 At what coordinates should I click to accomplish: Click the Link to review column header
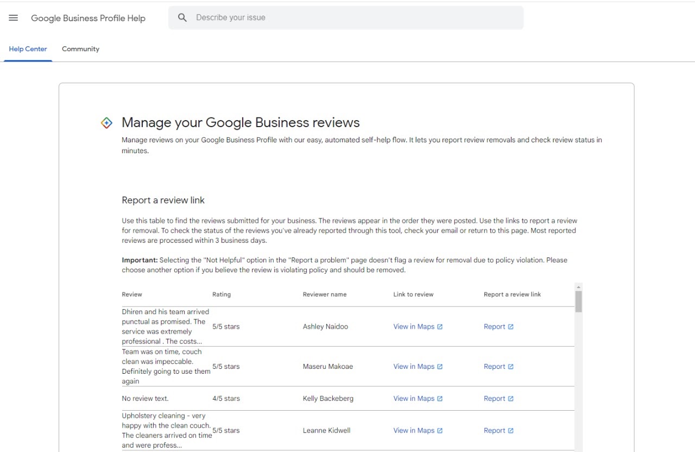coord(413,294)
